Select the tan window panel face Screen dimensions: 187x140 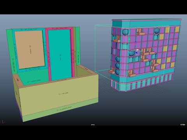point(30,50)
